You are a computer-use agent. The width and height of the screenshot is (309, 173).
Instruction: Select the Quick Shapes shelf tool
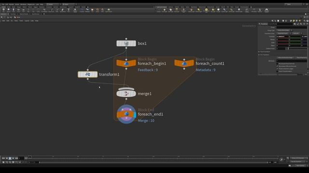coord(109,10)
